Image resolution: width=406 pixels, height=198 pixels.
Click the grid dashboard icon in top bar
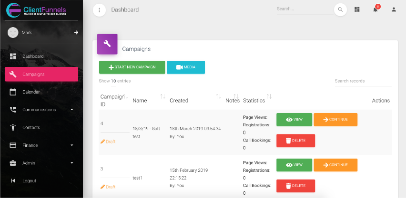(x=357, y=9)
